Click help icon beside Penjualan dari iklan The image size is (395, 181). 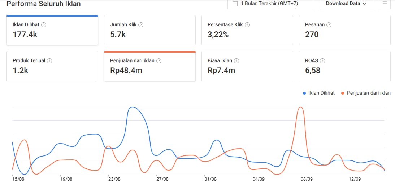(159, 61)
